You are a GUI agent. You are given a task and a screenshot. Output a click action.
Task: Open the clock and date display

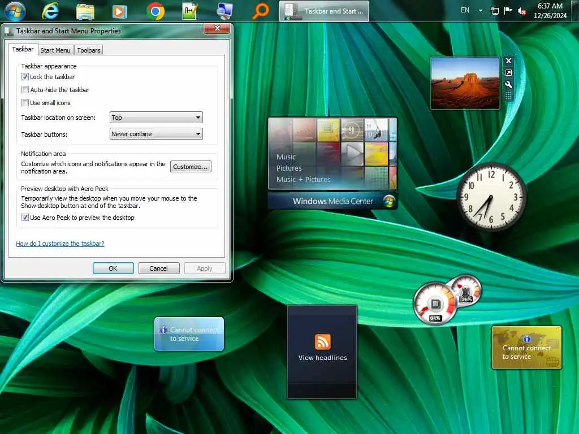(550, 11)
